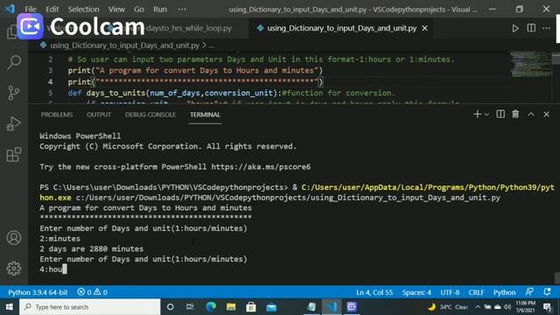Open editor More Actions ellipsis
The image size is (560, 315).
(x=546, y=28)
